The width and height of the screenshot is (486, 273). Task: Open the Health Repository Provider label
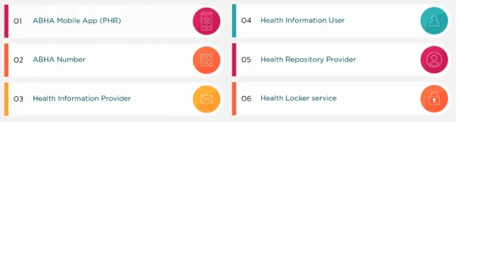click(x=308, y=59)
